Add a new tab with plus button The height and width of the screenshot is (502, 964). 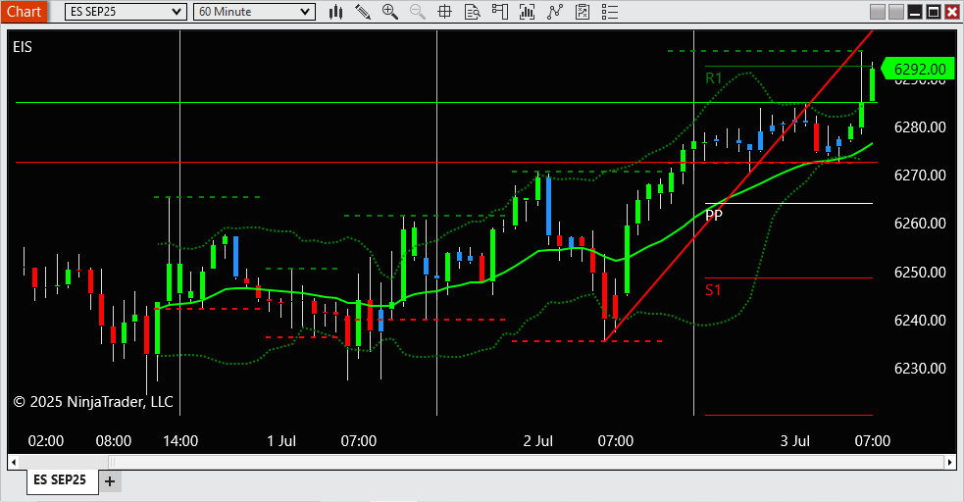[x=110, y=481]
